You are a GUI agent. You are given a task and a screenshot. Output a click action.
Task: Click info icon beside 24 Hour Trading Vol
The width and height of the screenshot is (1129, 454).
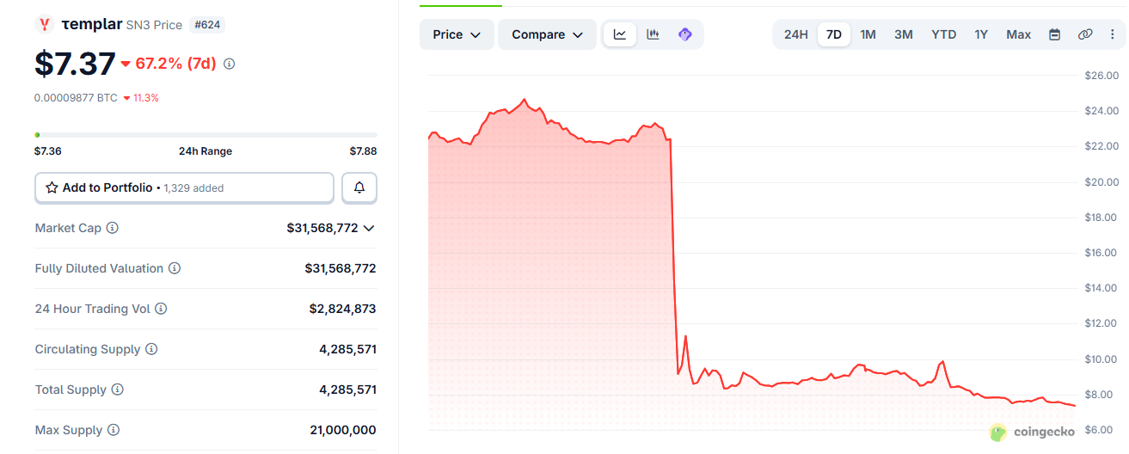click(x=161, y=309)
